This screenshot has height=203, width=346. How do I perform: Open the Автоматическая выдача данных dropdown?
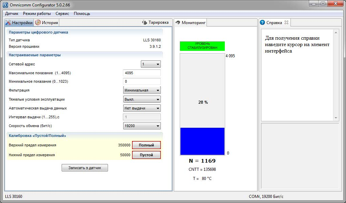pyautogui.click(x=142, y=108)
